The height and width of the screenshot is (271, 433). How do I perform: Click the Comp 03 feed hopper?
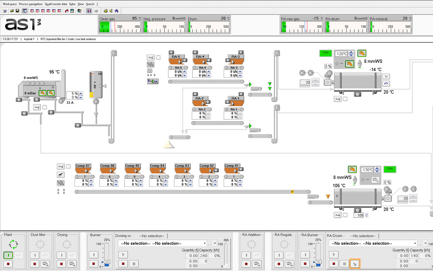click(183, 169)
